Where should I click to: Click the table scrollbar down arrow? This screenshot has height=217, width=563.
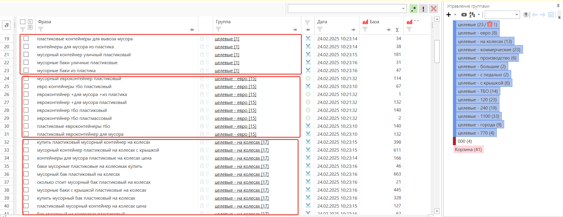(x=437, y=211)
